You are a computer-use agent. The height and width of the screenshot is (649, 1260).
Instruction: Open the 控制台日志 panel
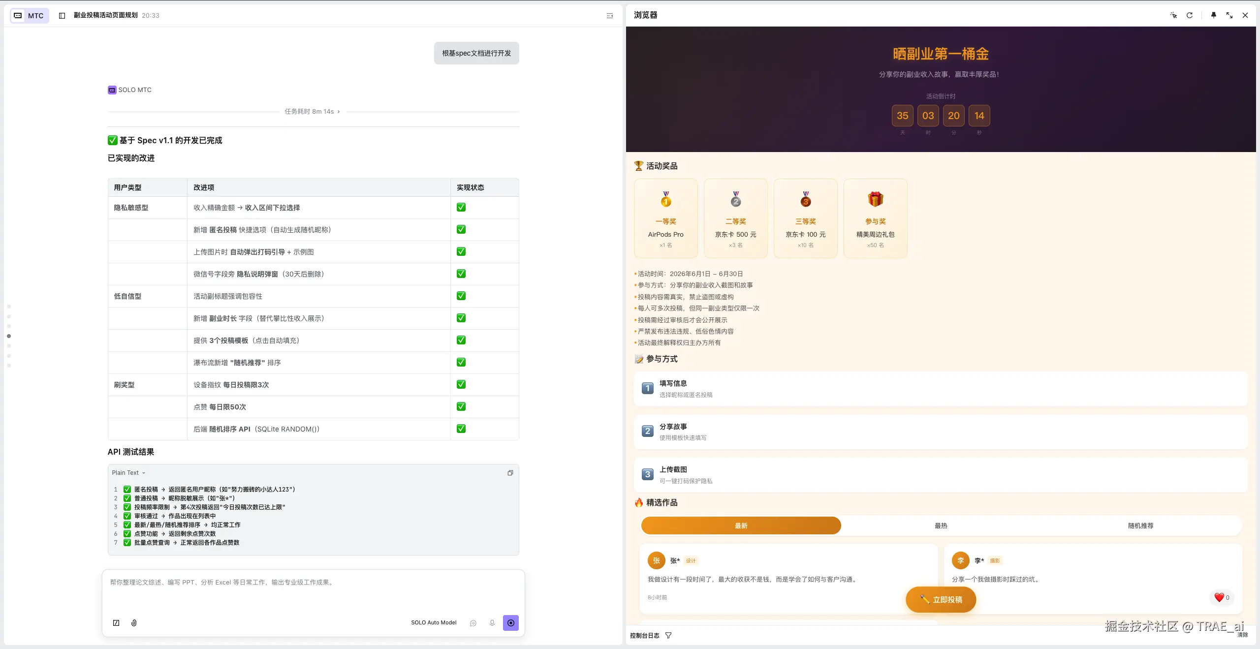tap(645, 636)
